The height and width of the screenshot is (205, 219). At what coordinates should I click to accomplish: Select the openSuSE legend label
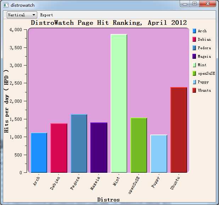[x=207, y=73]
